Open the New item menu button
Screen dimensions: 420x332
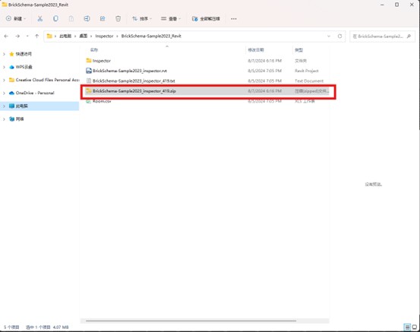(x=16, y=18)
